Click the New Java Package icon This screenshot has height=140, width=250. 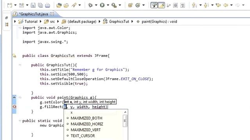(130, 5)
